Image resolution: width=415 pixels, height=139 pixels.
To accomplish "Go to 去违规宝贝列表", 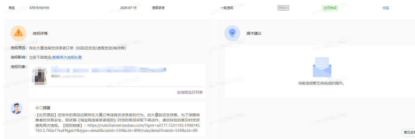I will click(x=190, y=92).
